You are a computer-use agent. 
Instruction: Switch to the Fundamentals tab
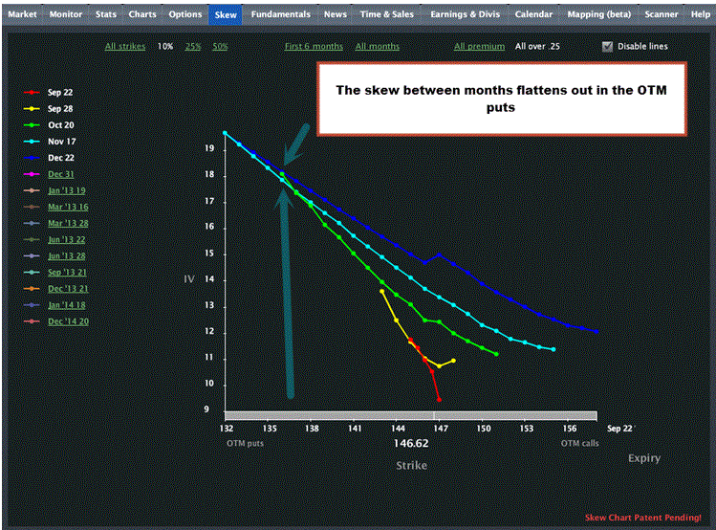click(281, 14)
